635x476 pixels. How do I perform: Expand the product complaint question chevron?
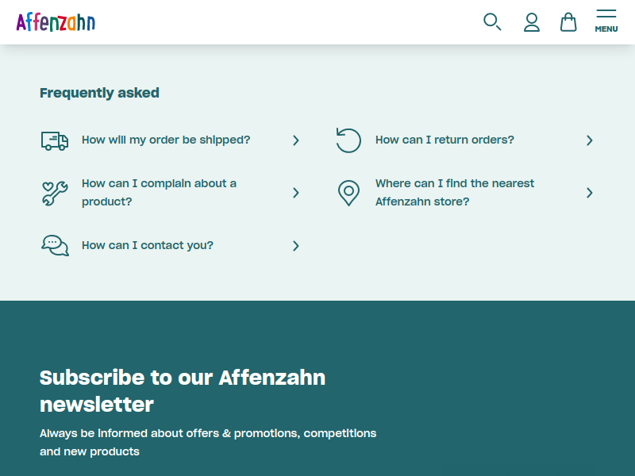tap(296, 193)
